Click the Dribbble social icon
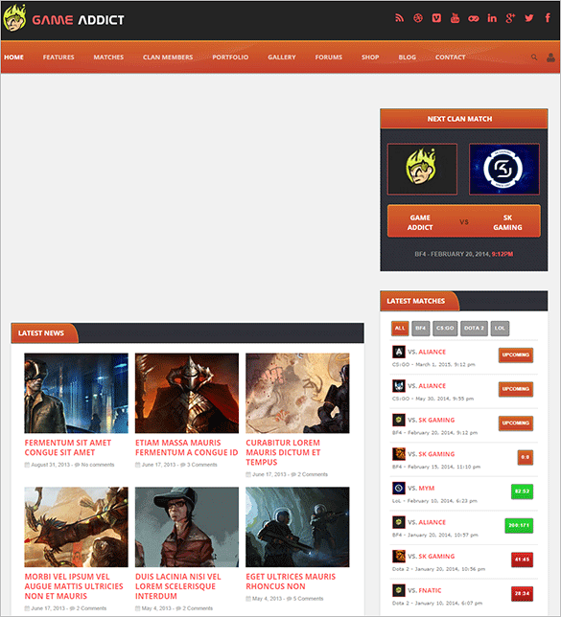The image size is (561, 617). coord(418,18)
